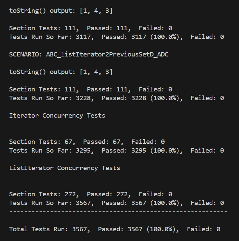Click the "Tests Run So Far: 3117" text

coord(50,37)
